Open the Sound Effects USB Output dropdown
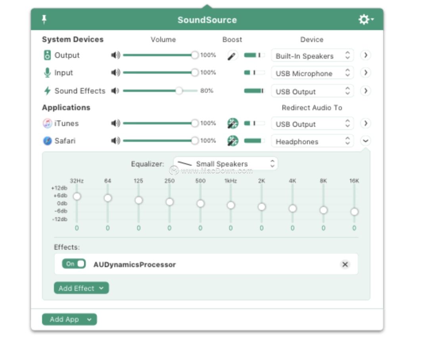The image size is (422, 340). click(312, 92)
